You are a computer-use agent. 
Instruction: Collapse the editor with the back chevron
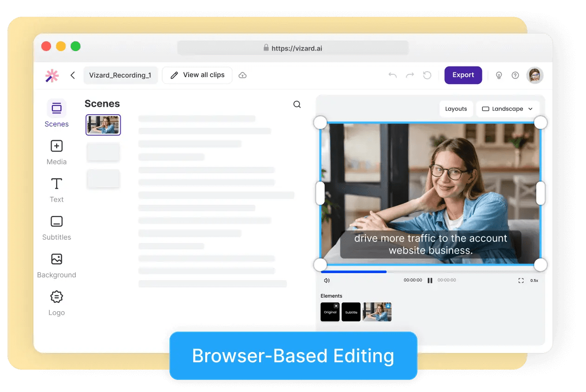[x=72, y=75]
